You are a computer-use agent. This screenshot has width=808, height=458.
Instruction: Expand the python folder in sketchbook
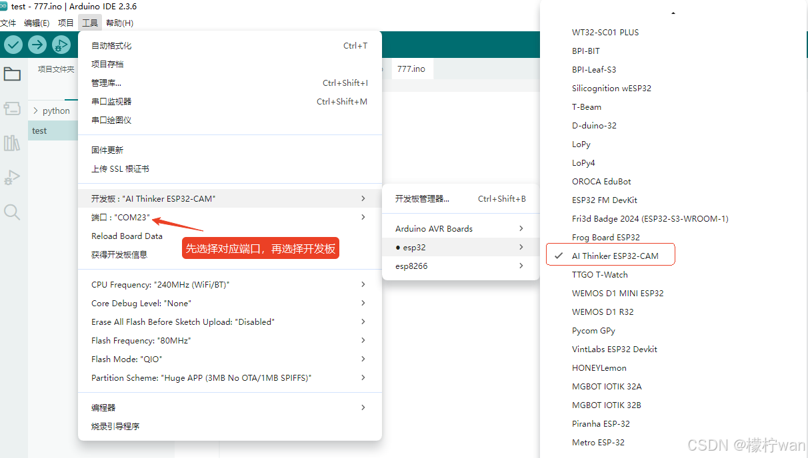[x=53, y=111]
